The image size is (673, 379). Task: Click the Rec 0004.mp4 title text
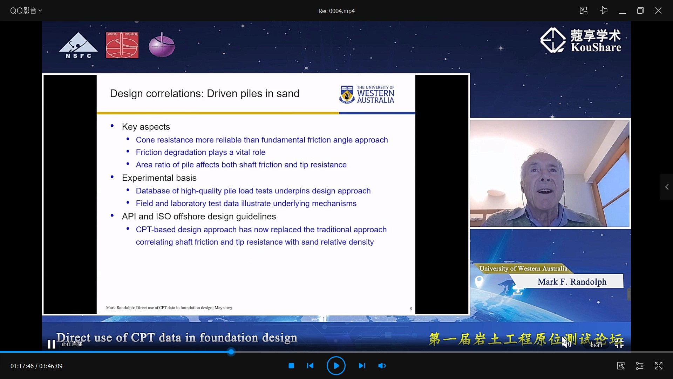point(336,11)
